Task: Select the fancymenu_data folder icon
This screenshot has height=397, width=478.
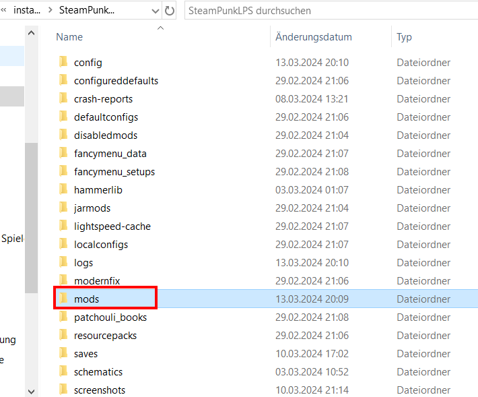Action: [63, 153]
